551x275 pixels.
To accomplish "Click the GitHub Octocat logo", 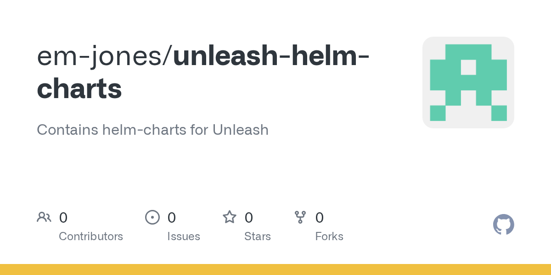I will click(x=504, y=225).
